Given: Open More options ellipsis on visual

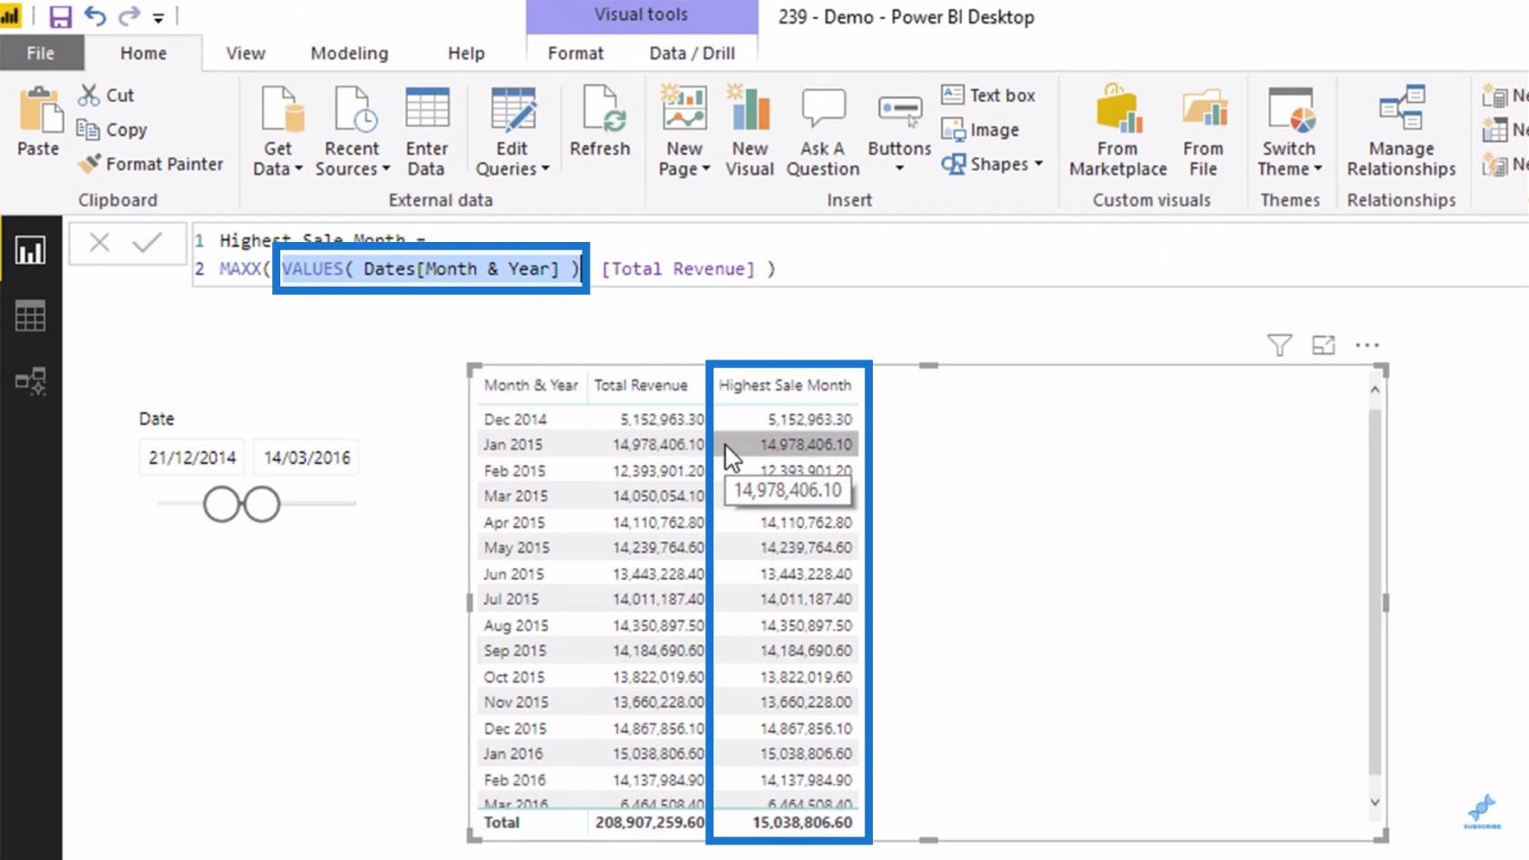Looking at the screenshot, I should [1367, 345].
